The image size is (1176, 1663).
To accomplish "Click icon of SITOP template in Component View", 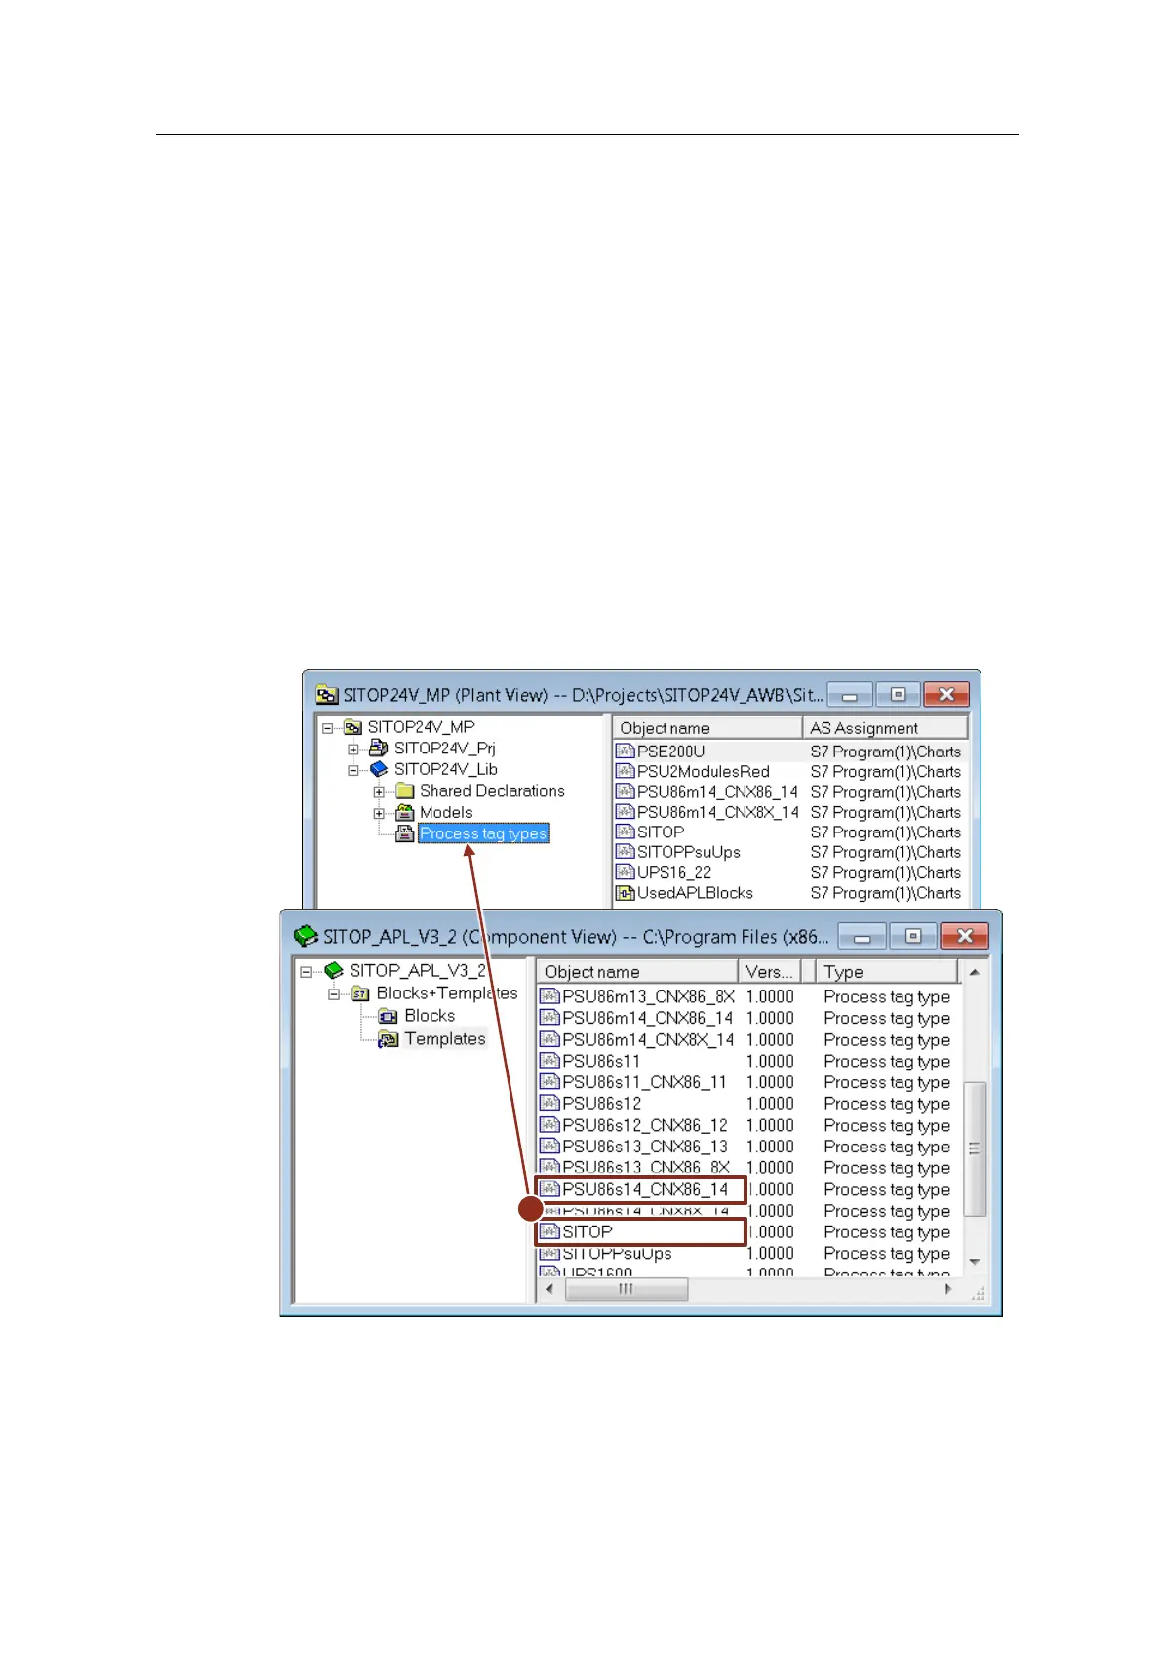I will pyautogui.click(x=550, y=1231).
